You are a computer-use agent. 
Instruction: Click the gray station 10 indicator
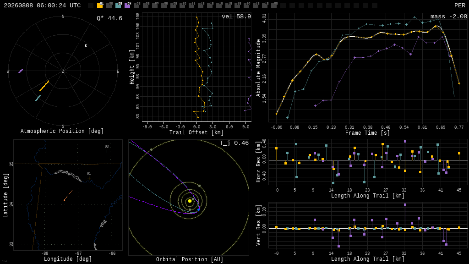(x=182, y=5)
